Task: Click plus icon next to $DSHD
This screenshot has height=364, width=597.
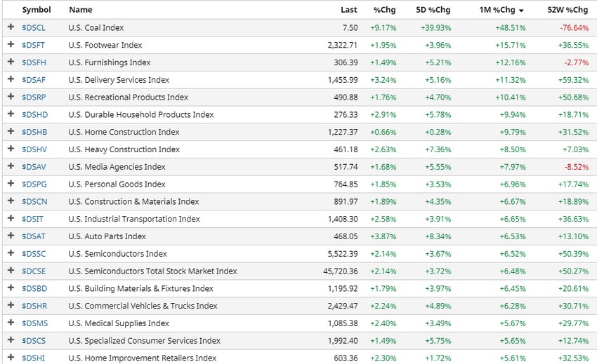Action: click(x=11, y=114)
